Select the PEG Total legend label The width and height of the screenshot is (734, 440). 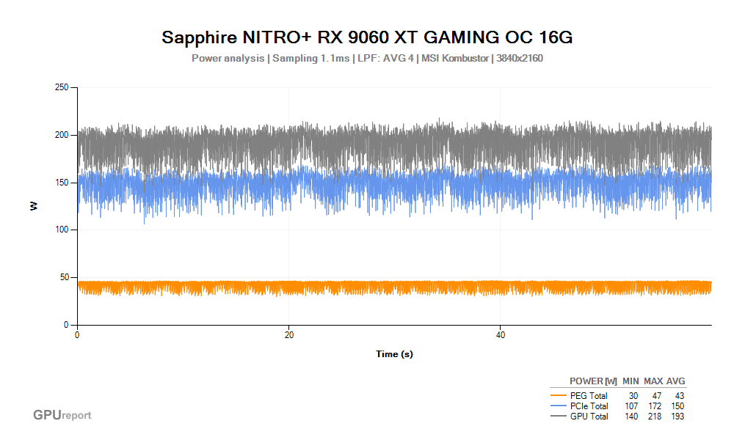589,396
